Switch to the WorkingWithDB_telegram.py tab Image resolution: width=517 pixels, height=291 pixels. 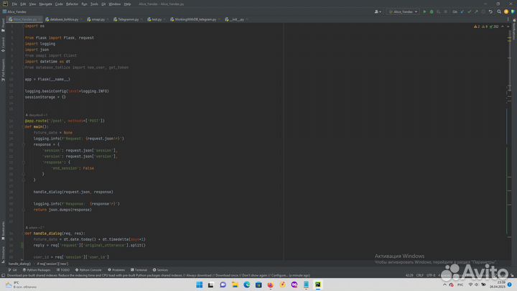[195, 19]
